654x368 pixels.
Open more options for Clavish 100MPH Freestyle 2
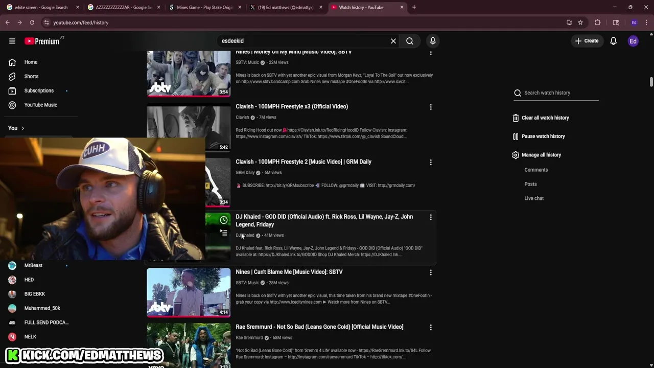[x=431, y=162]
